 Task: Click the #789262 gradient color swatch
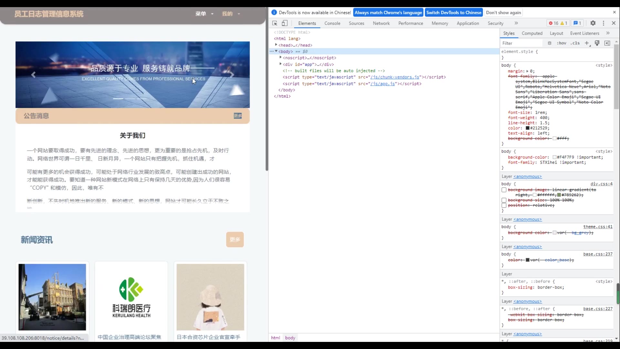point(559,195)
